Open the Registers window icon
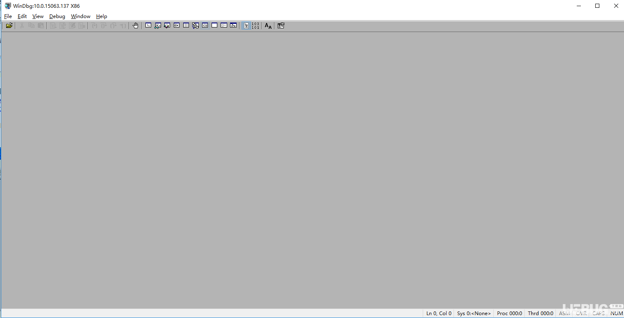This screenshot has height=318, width=624. 177,25
